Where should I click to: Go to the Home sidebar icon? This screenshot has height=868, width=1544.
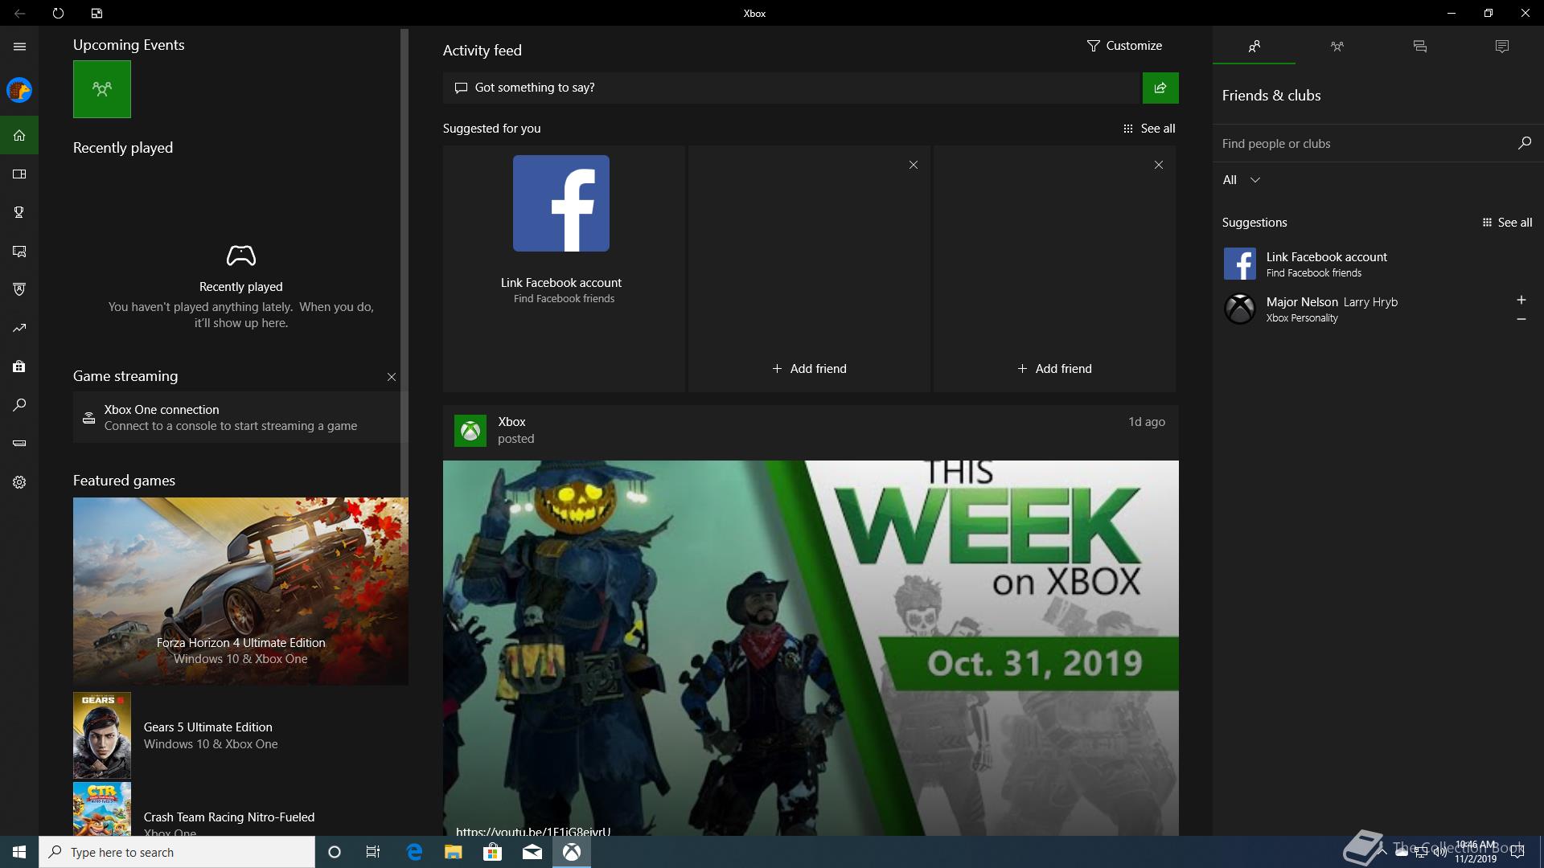tap(19, 135)
